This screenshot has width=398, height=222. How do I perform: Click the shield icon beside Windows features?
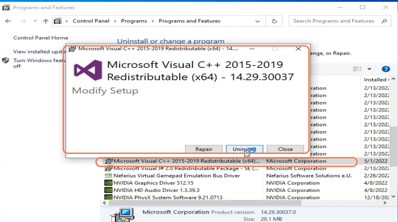[x=6, y=60]
